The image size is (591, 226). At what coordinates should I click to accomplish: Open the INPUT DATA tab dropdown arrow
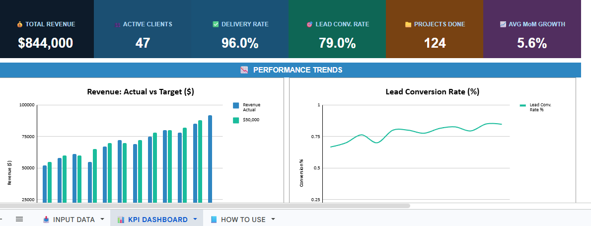click(102, 219)
